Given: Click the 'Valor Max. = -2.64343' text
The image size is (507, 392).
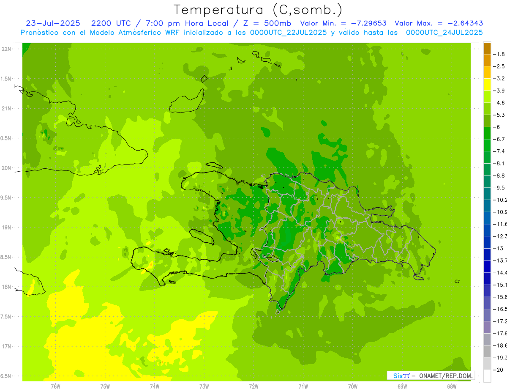Looking at the screenshot, I should [x=439, y=23].
